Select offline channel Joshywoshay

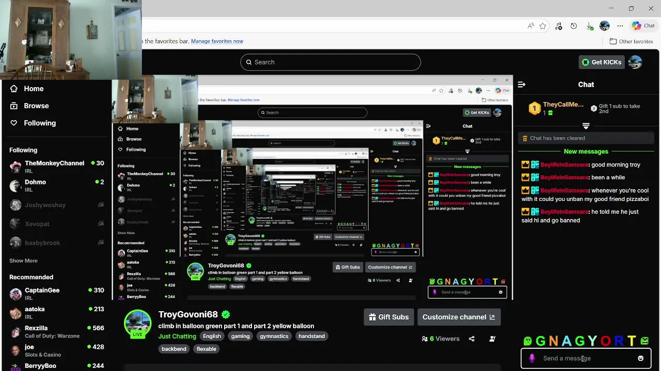pos(57,205)
